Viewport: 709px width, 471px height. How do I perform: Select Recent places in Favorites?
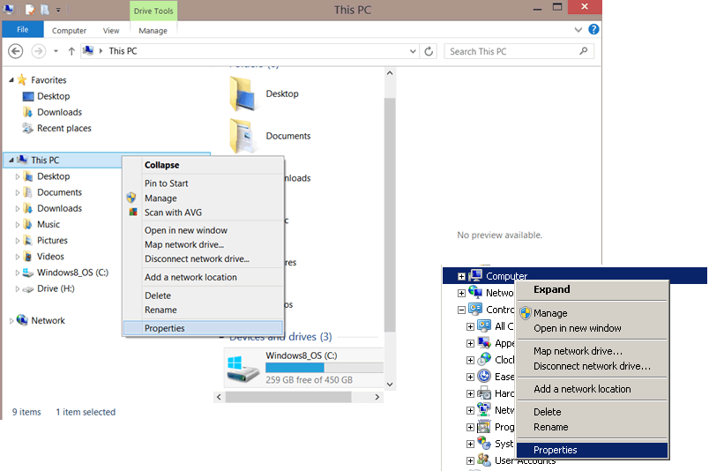click(x=63, y=129)
